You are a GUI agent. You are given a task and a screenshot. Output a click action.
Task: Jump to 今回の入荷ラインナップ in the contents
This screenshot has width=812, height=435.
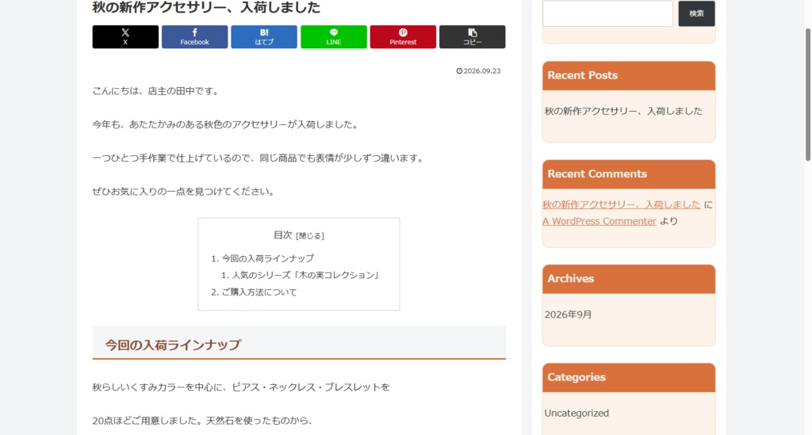pyautogui.click(x=268, y=258)
